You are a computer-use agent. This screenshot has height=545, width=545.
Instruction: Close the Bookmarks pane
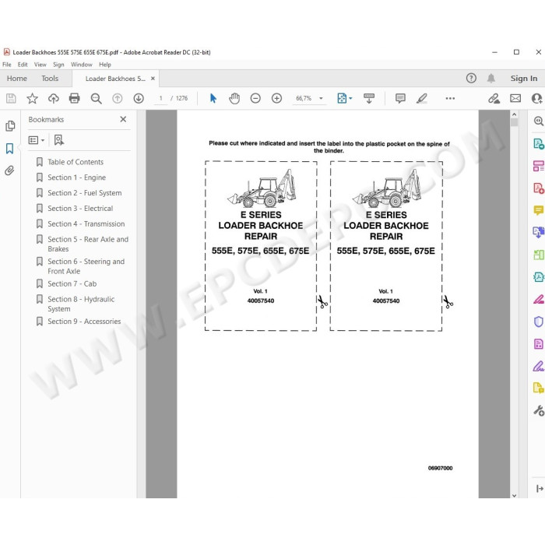coord(123,119)
